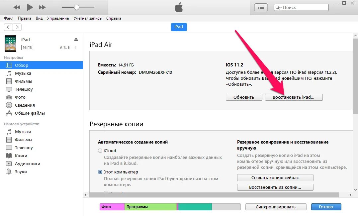Open the Справка menu

click(x=114, y=18)
